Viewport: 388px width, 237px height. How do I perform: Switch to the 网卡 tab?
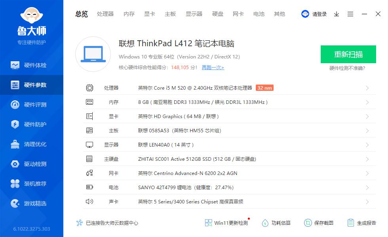tap(238, 14)
